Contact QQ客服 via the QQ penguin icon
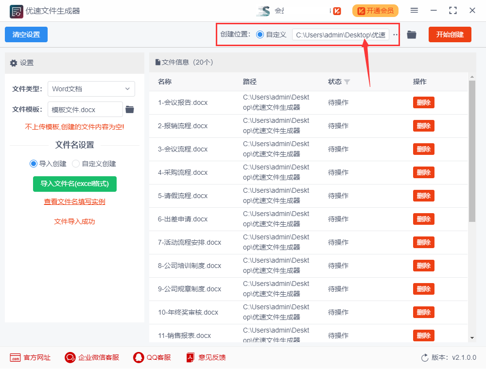Screen dimensions: 486x369 pos(138,357)
